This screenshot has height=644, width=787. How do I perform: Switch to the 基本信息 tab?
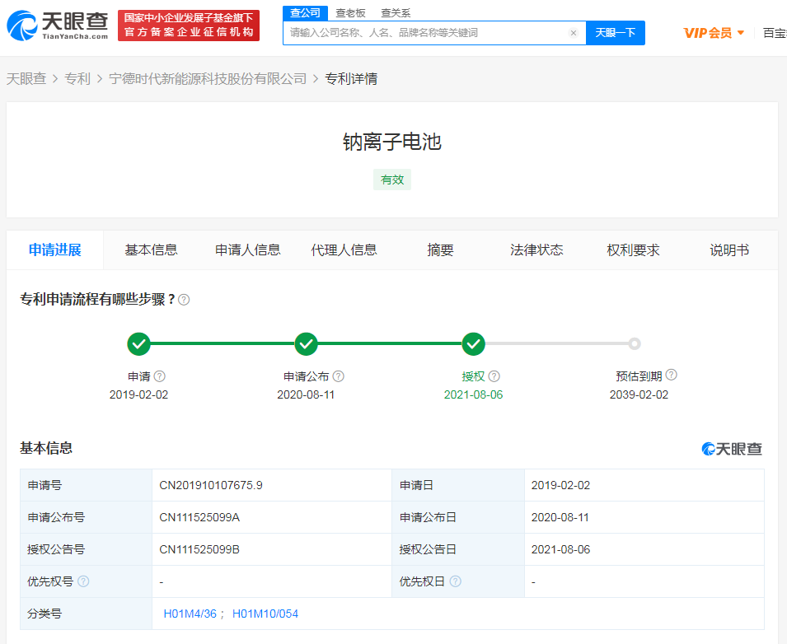click(151, 250)
